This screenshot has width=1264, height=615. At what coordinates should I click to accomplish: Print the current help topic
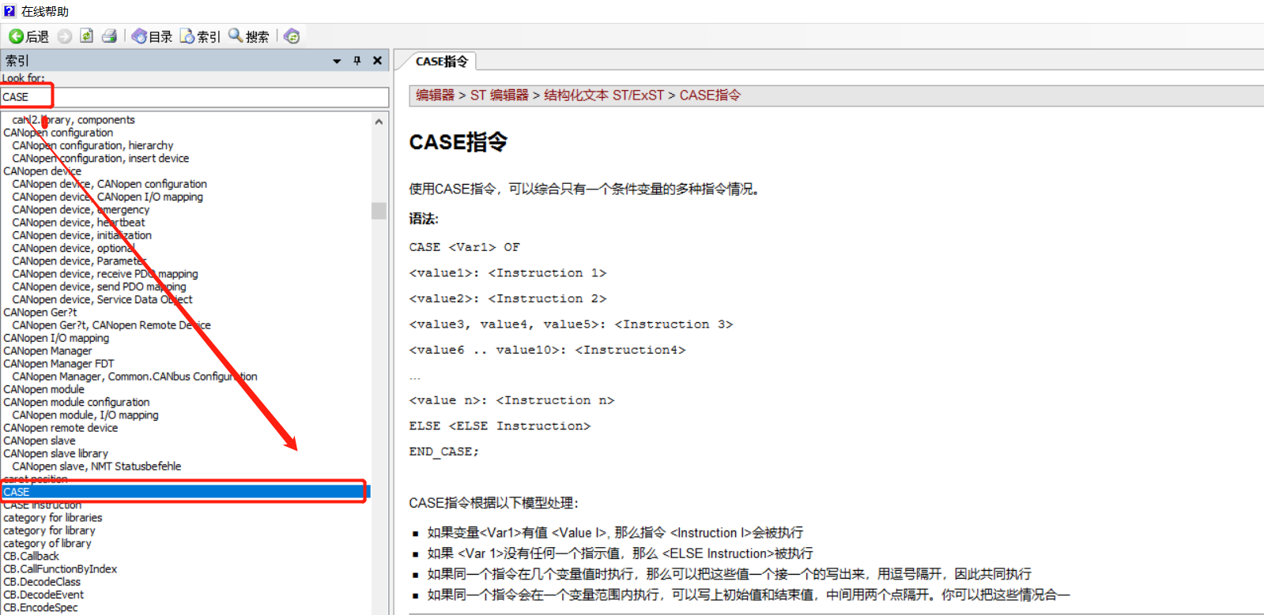[110, 36]
